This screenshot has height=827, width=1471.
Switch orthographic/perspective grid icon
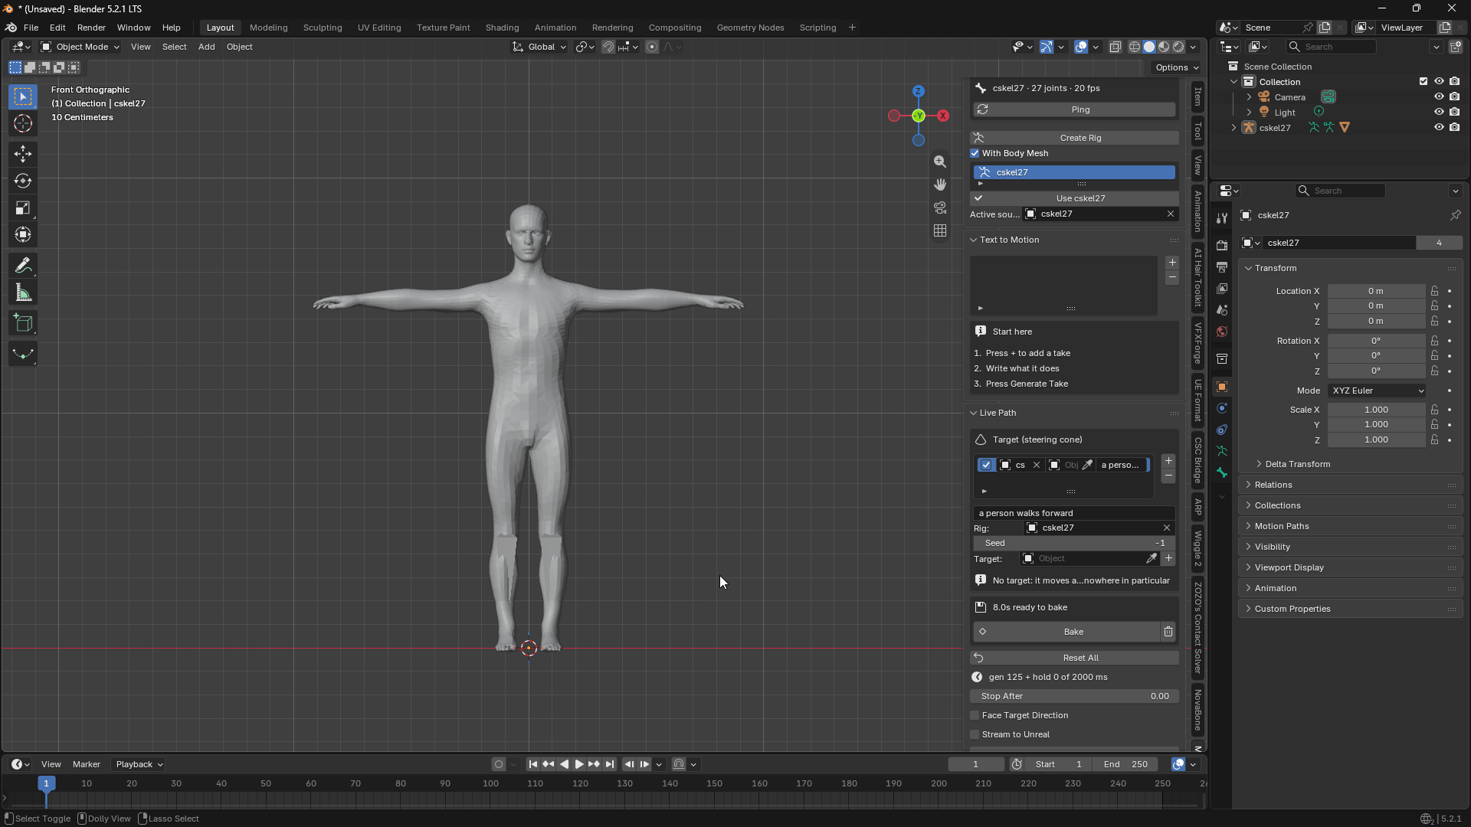click(940, 230)
